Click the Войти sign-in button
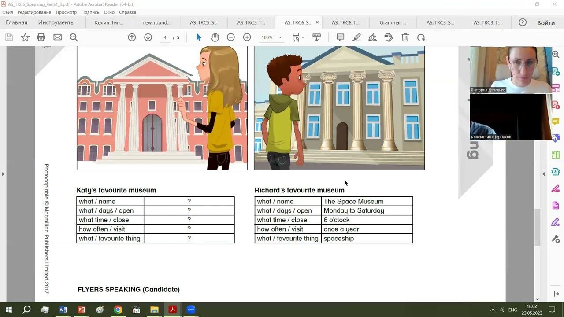564x317 pixels. click(545, 22)
